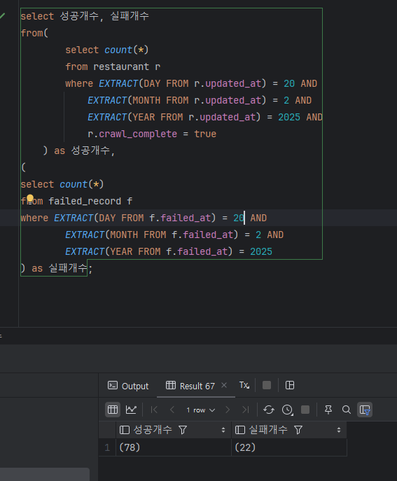397x481 pixels.
Task: Open the 1 row page size dropdown
Action: click(200, 410)
